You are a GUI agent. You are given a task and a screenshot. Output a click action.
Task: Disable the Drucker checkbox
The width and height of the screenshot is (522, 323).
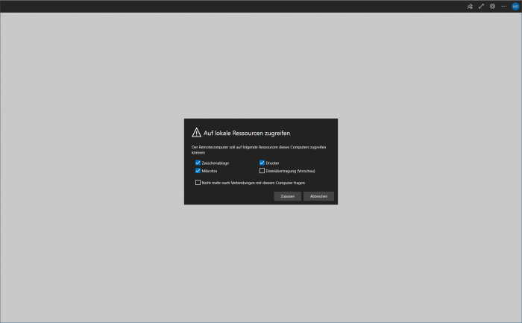(262, 163)
